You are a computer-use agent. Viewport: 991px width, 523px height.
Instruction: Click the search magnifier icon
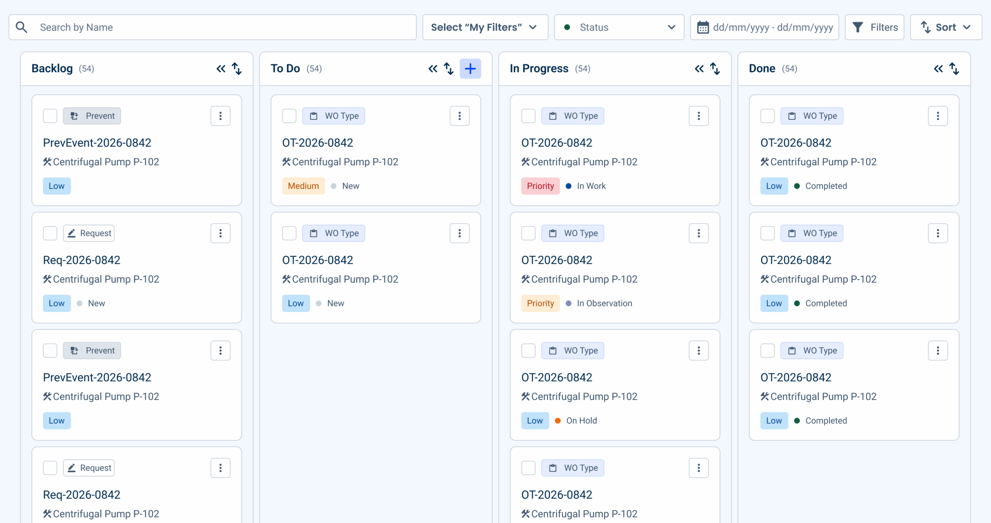[x=21, y=27]
